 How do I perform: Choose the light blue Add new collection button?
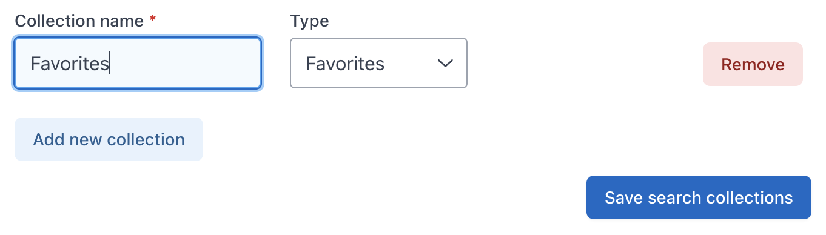(109, 139)
